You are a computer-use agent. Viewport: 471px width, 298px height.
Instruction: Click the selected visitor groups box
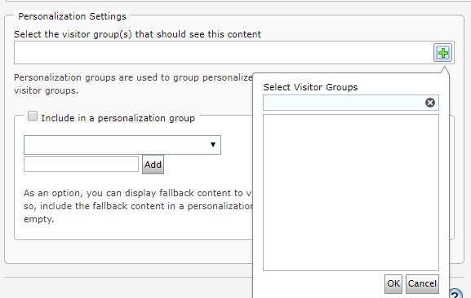(x=224, y=53)
